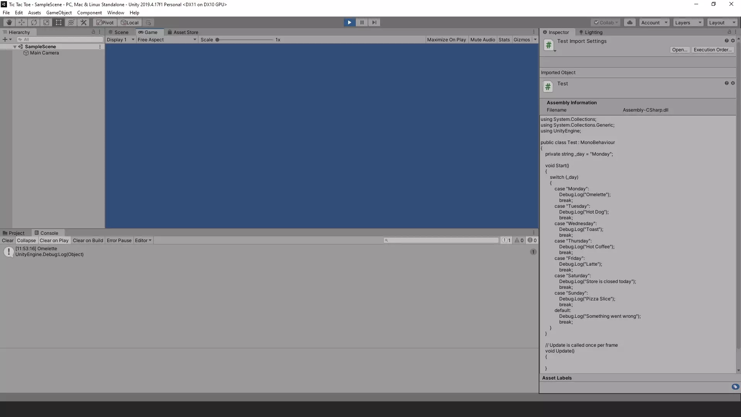Click the Step forward playback icon
Screen dimensions: 741x417
pyautogui.click(x=374, y=22)
